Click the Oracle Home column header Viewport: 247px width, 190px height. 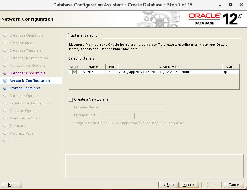tap(170, 67)
